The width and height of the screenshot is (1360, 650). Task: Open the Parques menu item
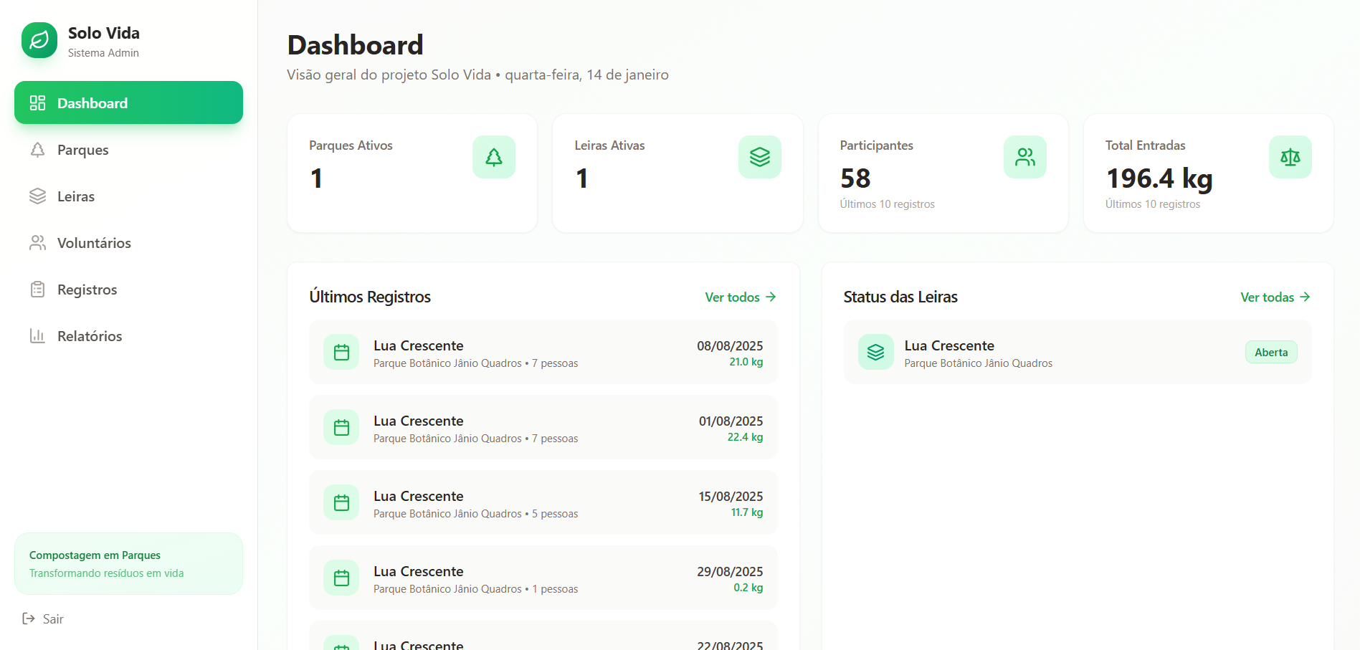point(128,149)
